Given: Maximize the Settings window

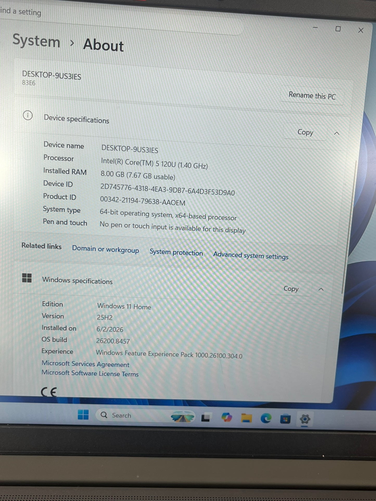Looking at the screenshot, I should coord(338,29).
